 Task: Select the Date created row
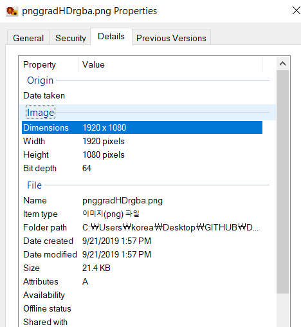point(142,241)
